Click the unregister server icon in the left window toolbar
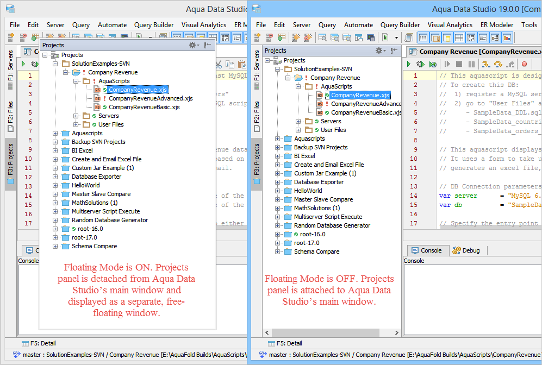 (23, 37)
